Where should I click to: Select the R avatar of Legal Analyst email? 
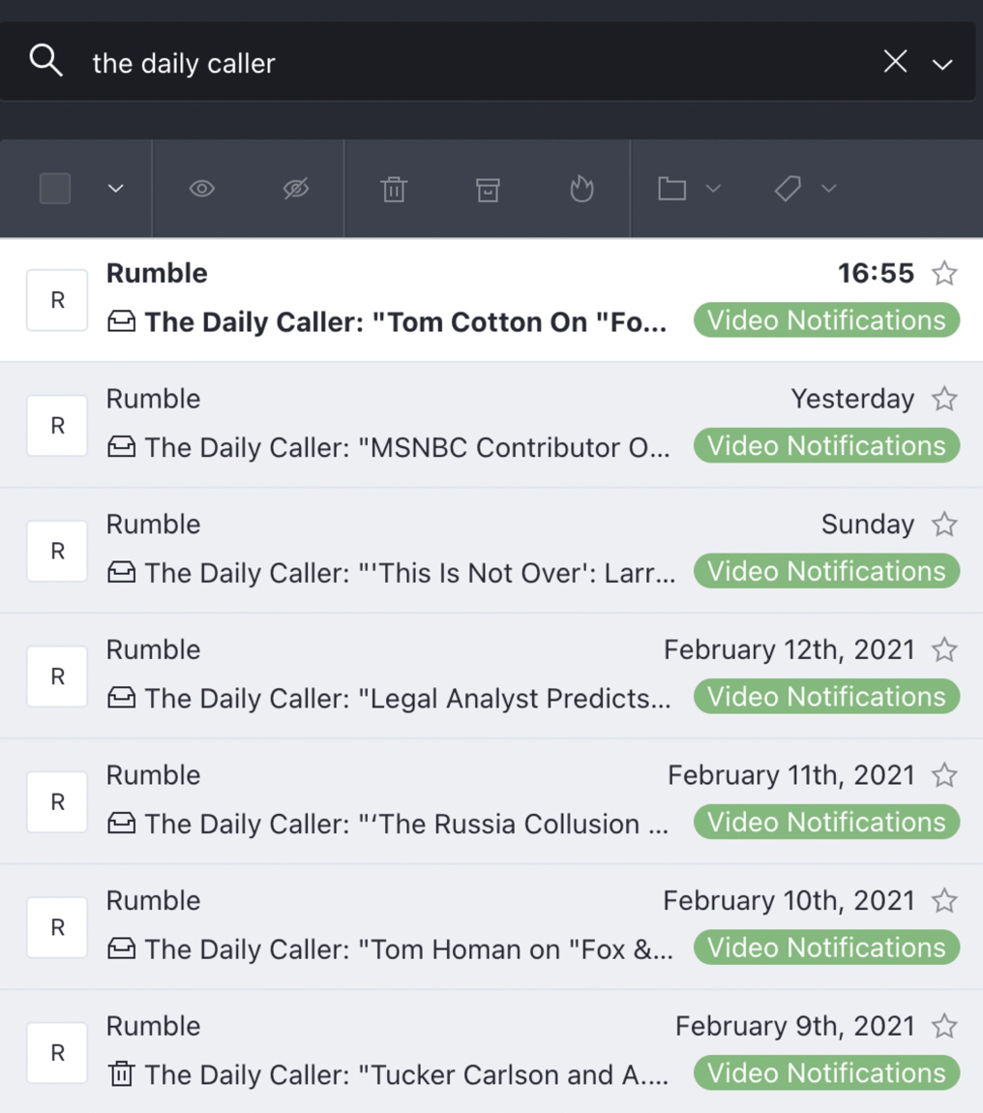click(x=57, y=677)
